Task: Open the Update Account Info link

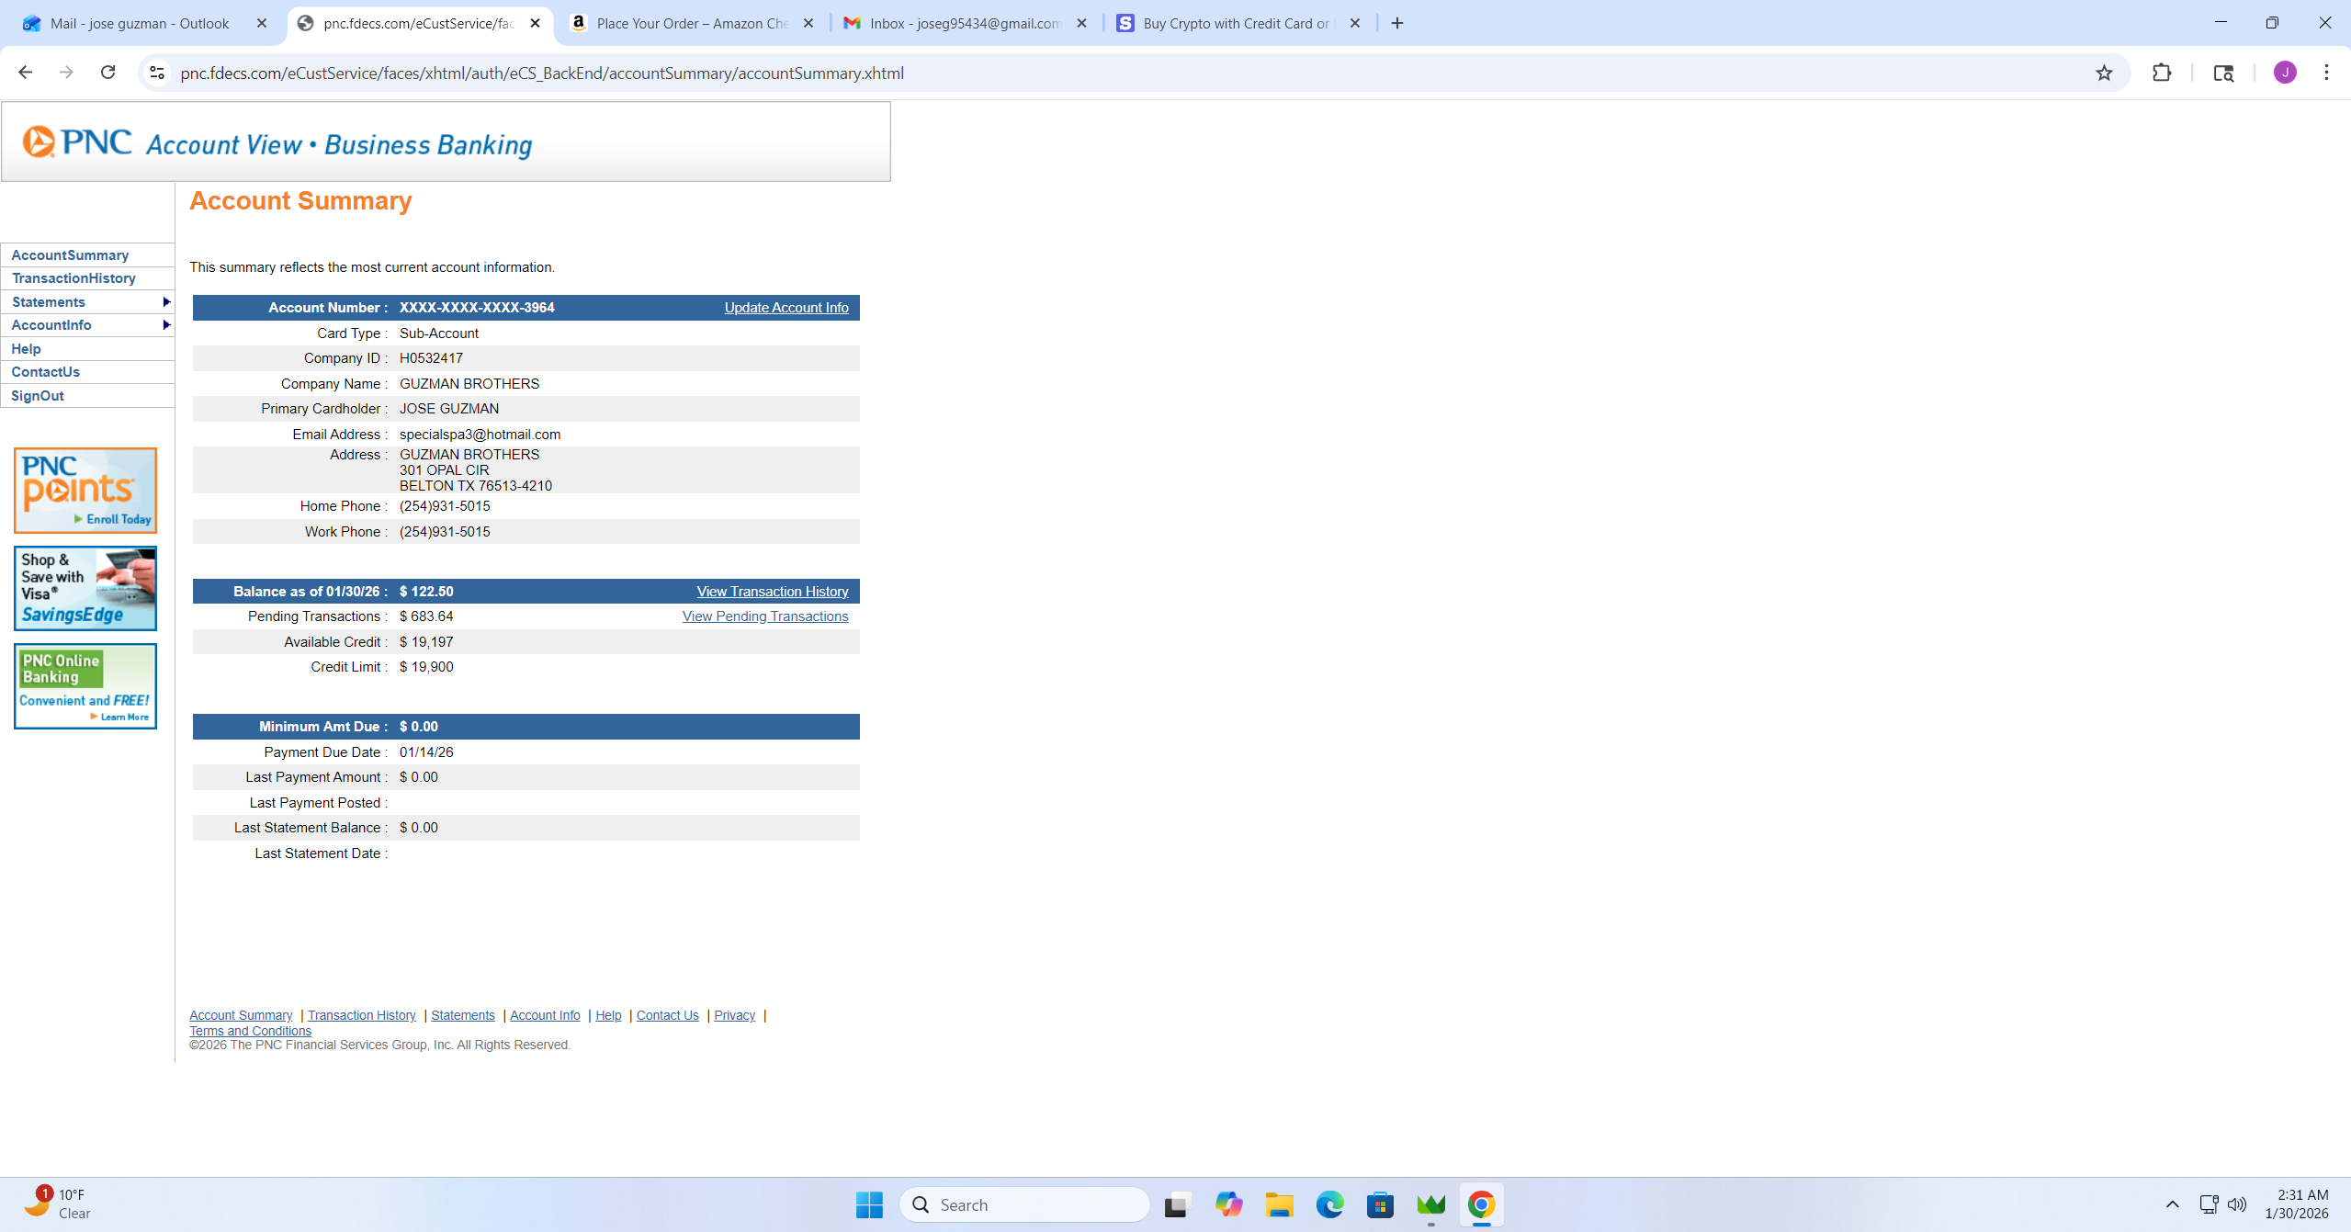Action: [786, 308]
